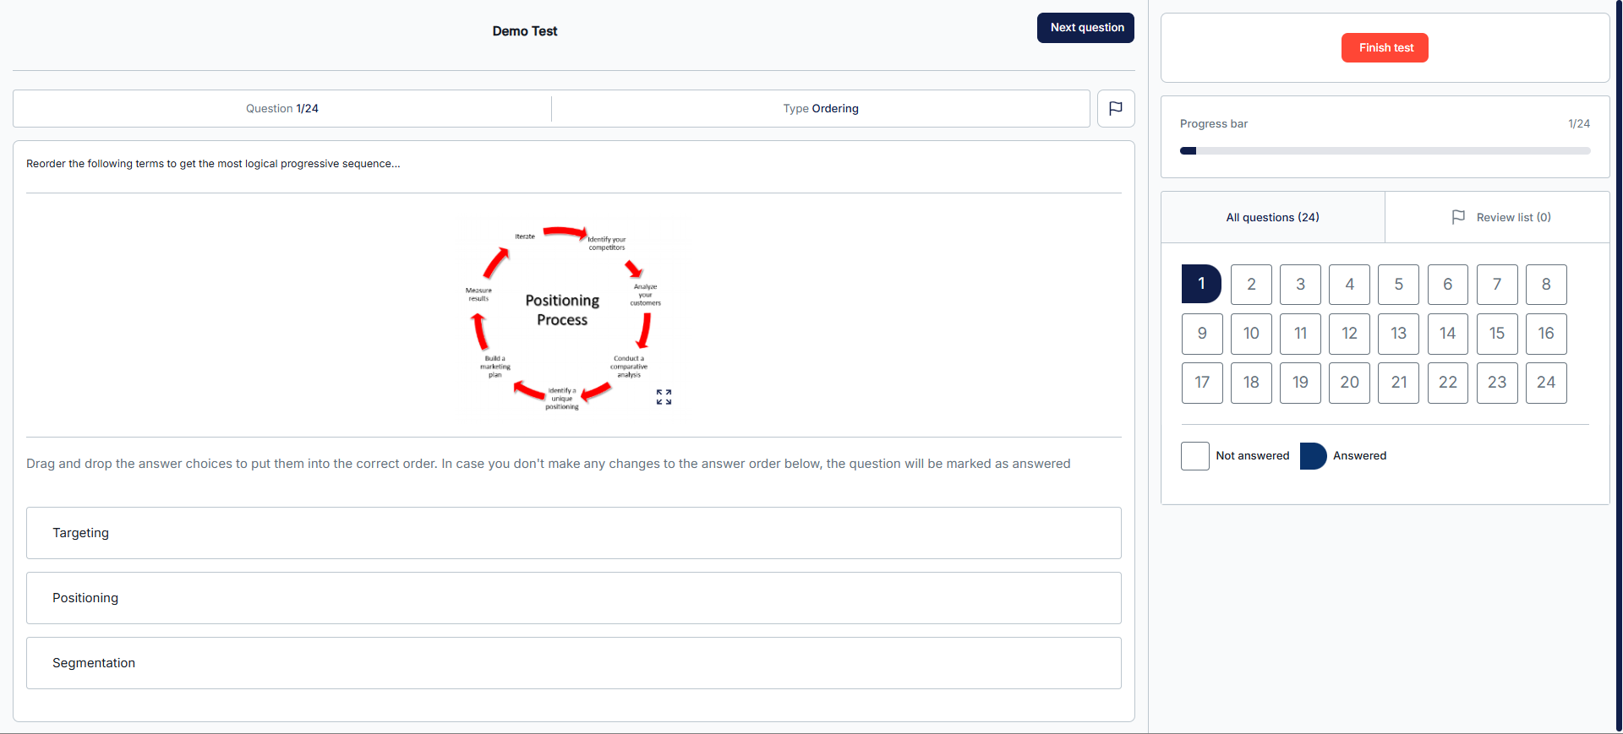Select the Positioning answer choice

pos(573,598)
